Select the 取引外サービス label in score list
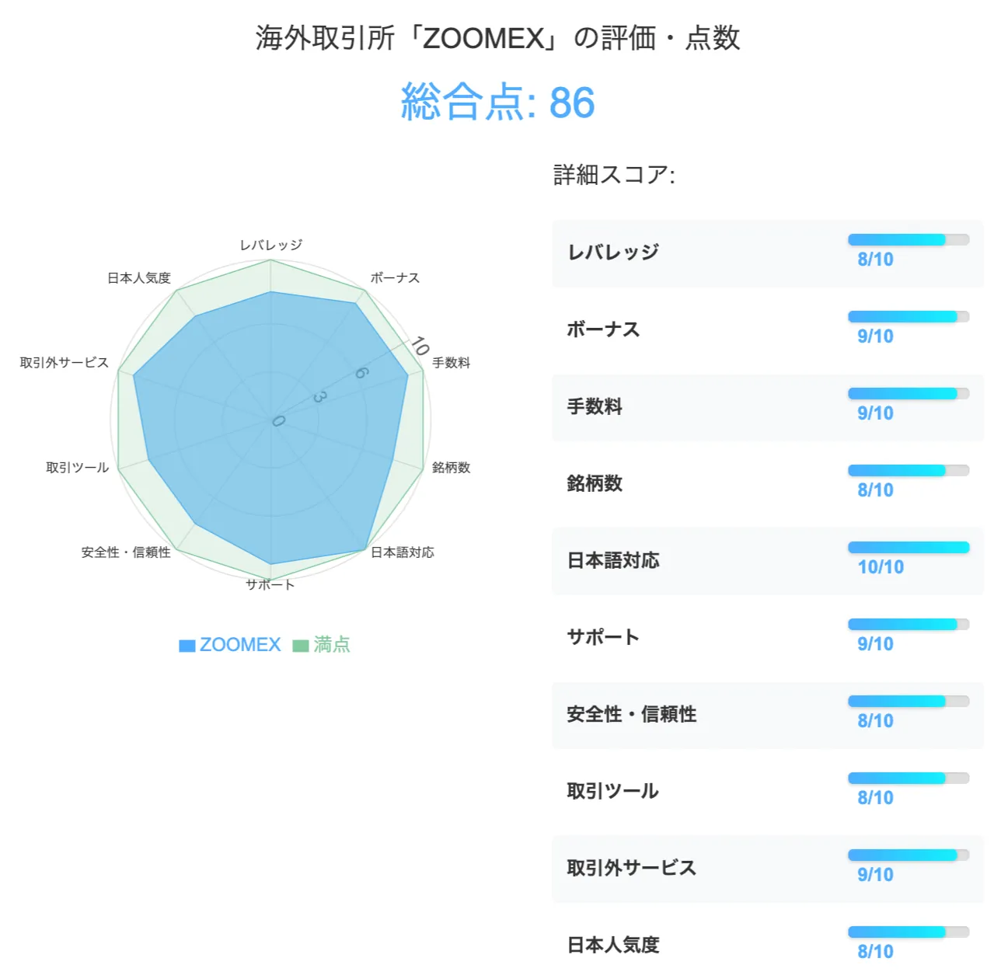This screenshot has width=1001, height=979. tap(632, 868)
